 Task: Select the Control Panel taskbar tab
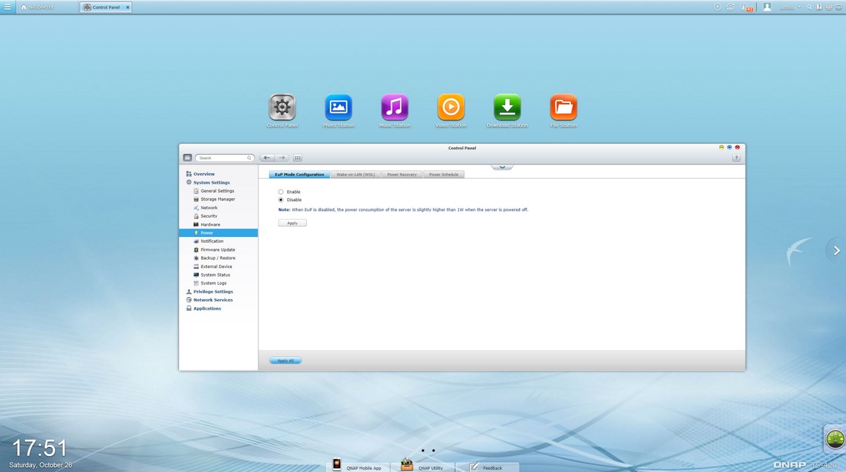click(x=106, y=7)
